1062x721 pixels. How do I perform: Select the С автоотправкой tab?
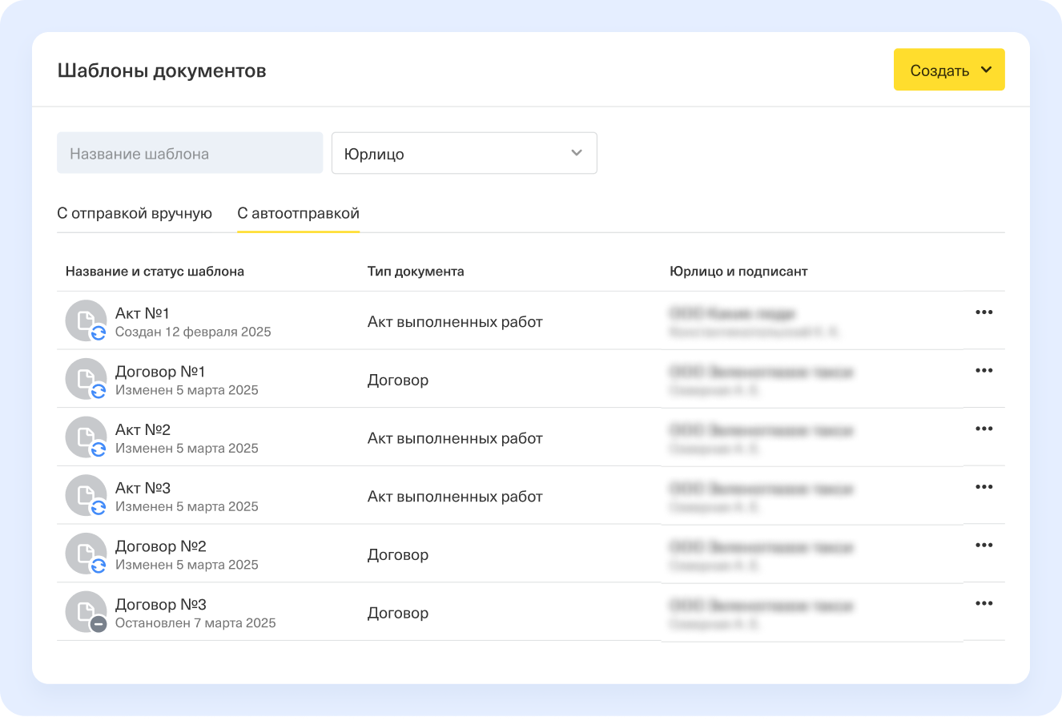pyautogui.click(x=298, y=213)
